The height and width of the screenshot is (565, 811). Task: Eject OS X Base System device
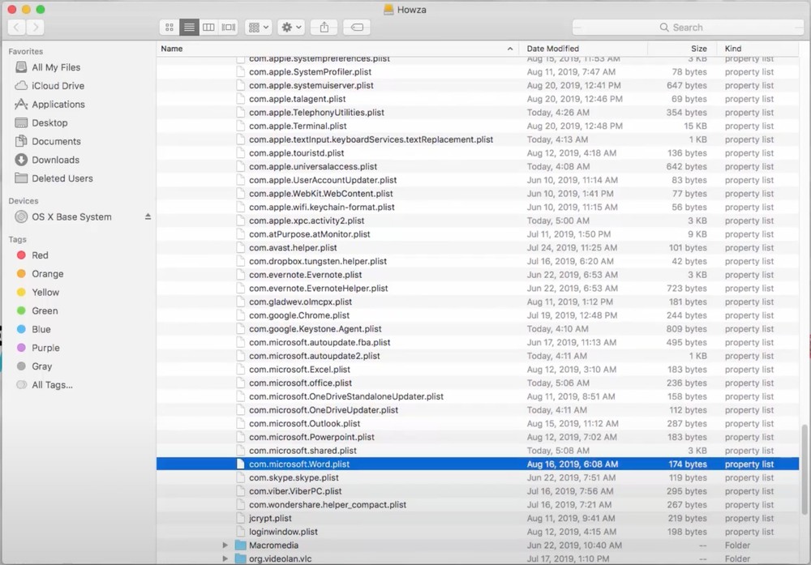148,217
